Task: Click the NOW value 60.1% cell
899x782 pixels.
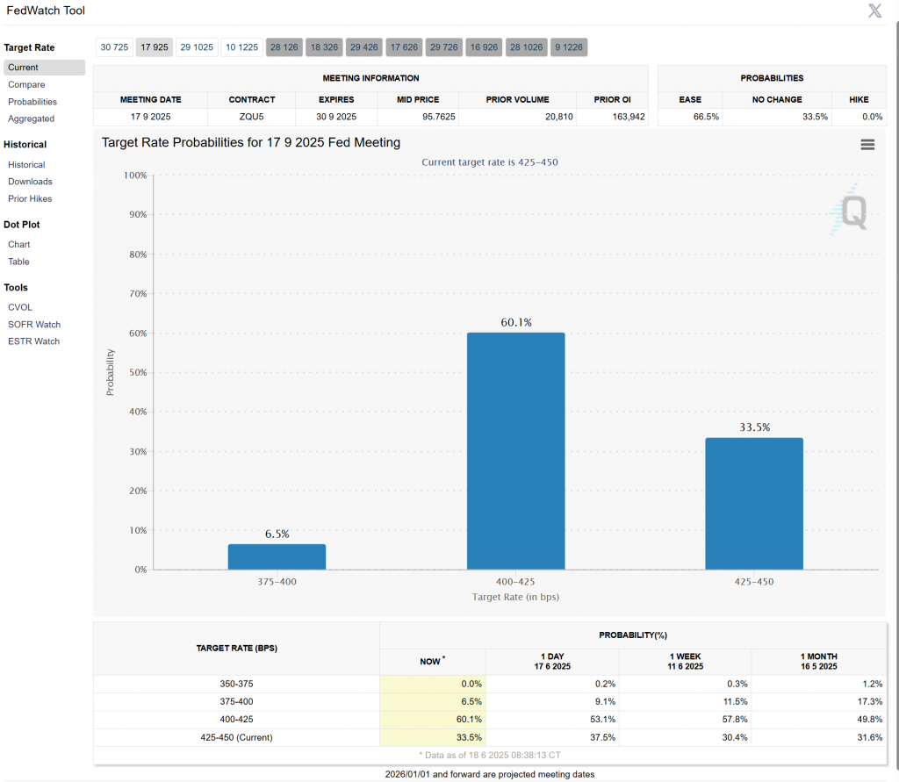Action: pyautogui.click(x=432, y=719)
